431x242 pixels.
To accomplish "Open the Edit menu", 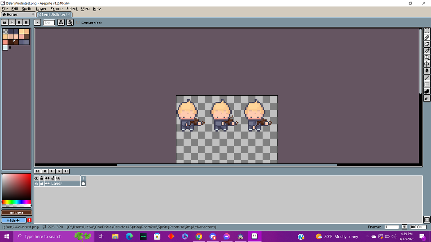I will (x=15, y=9).
